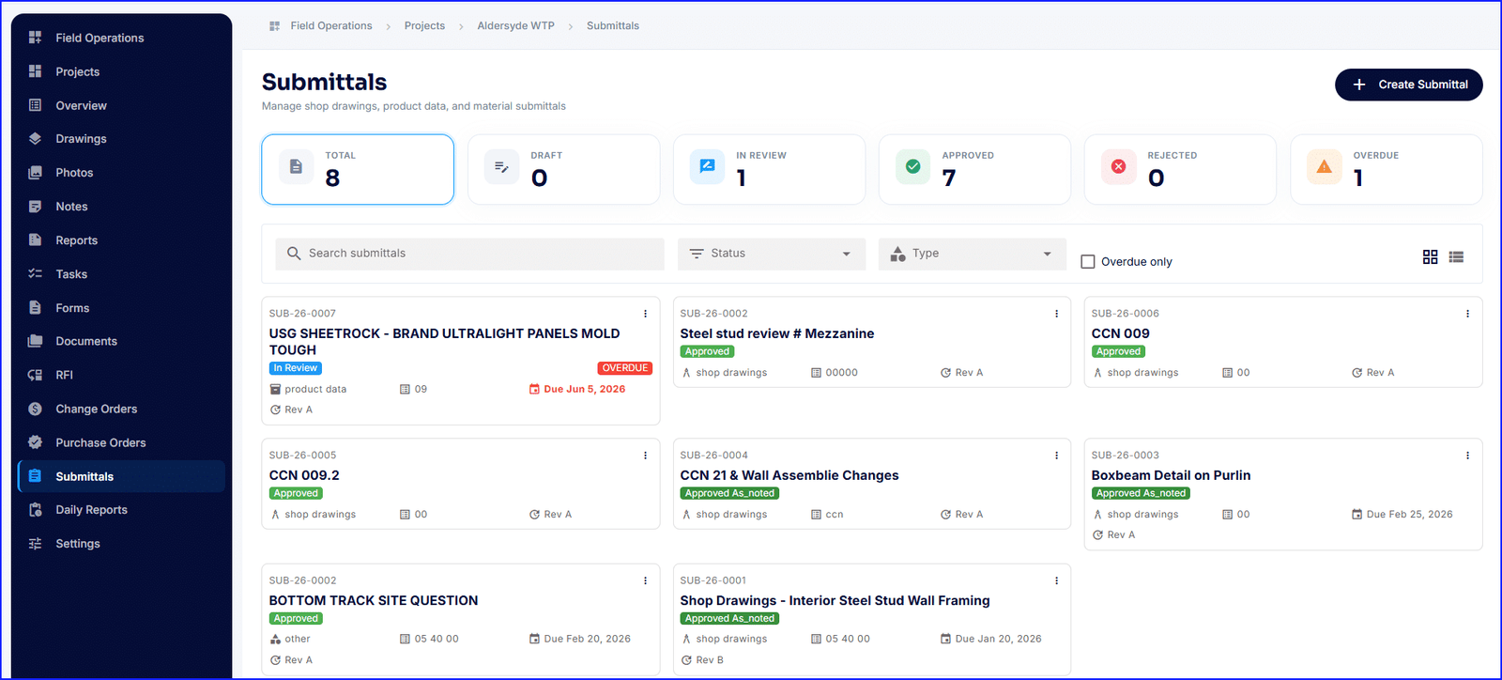The image size is (1502, 680).
Task: Click the Overview icon in sidebar
Action: click(x=36, y=105)
